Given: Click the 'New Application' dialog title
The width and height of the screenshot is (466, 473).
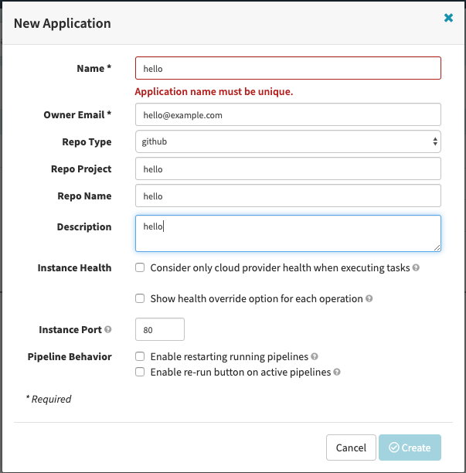Looking at the screenshot, I should 63,23.
